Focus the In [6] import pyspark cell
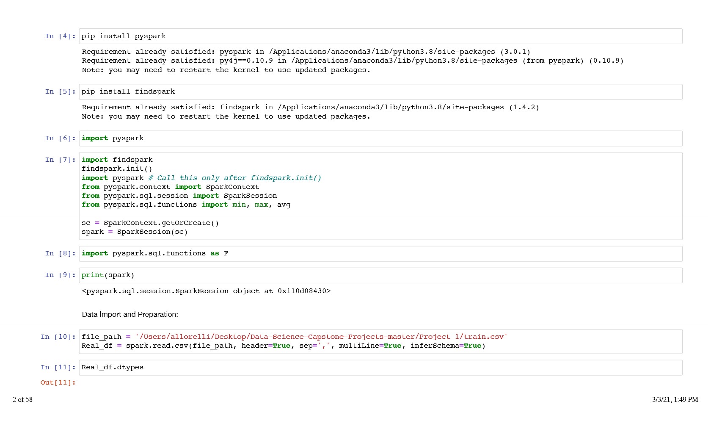 pyautogui.click(x=113, y=138)
